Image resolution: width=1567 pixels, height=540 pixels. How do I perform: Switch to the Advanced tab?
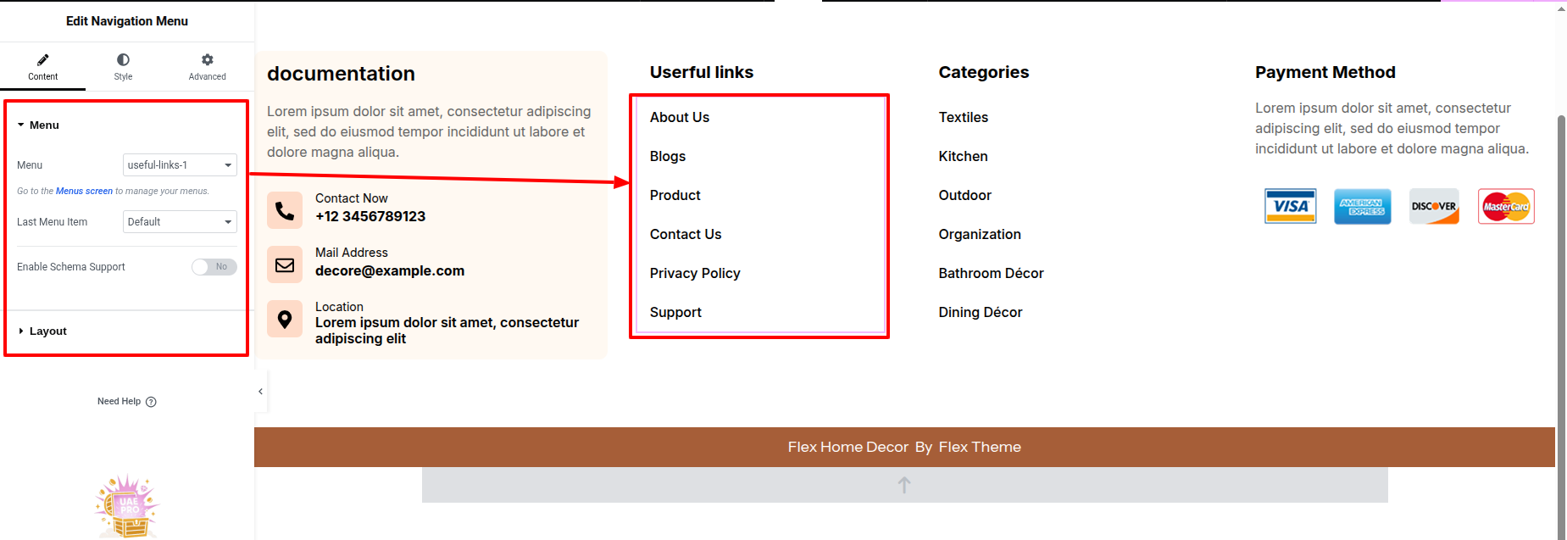point(207,66)
